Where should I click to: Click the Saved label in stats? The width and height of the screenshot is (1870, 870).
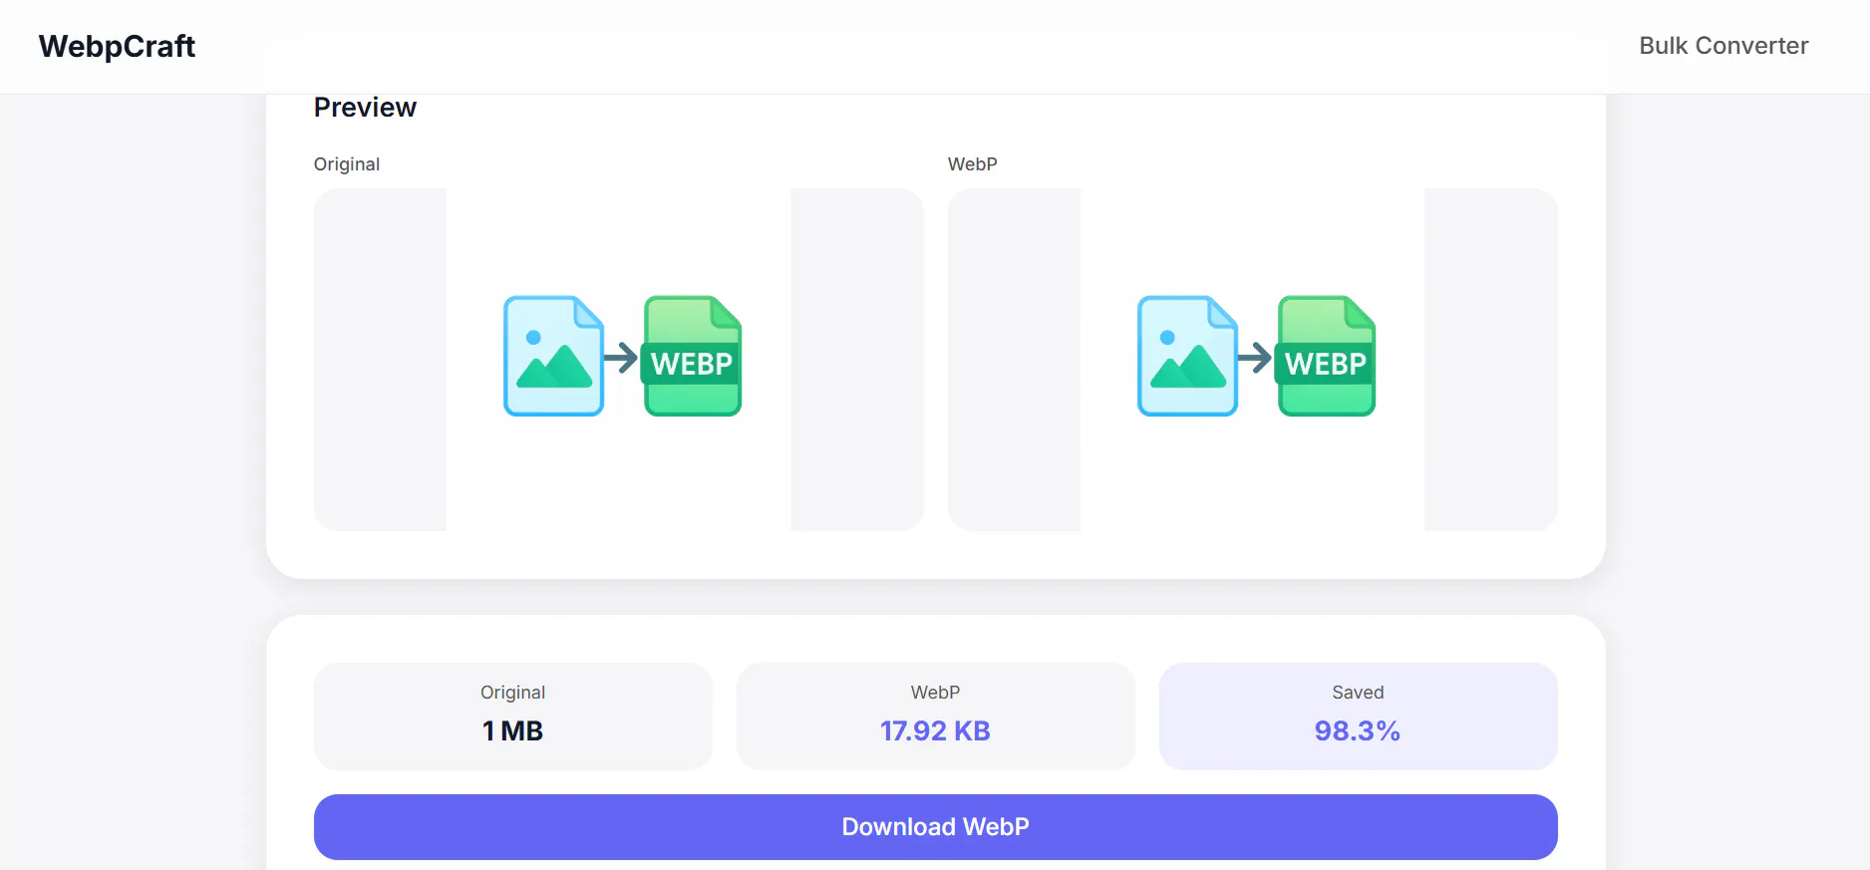pos(1358,693)
